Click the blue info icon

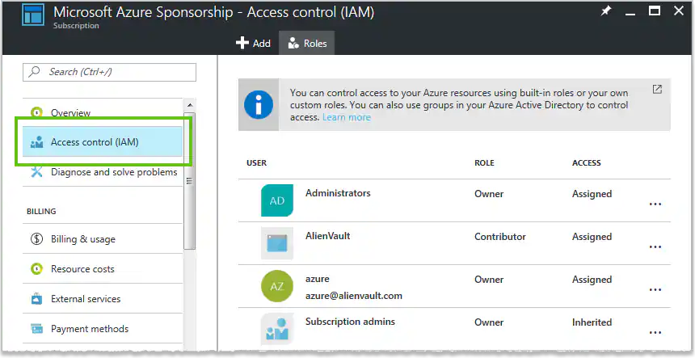[259, 104]
